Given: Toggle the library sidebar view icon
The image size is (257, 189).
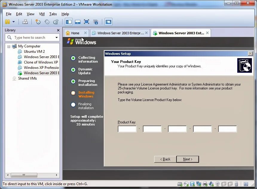Looking at the screenshot, I should tap(69, 22).
